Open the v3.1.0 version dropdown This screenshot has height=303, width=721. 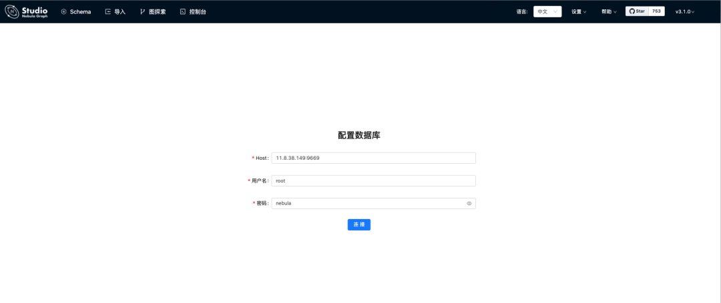coord(684,12)
